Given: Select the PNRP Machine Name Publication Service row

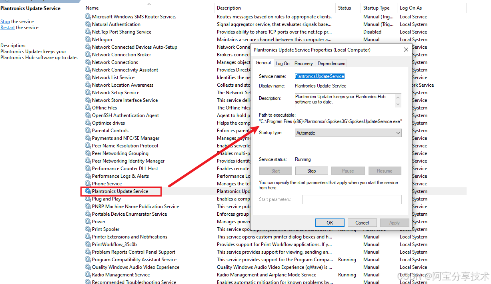Looking at the screenshot, I should (135, 207).
